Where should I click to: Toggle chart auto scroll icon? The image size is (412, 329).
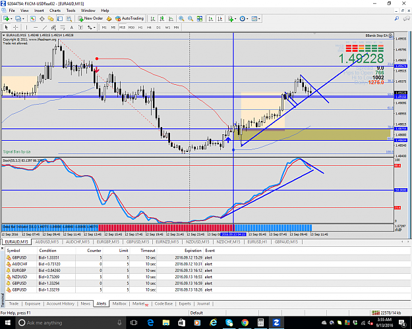pyautogui.click(x=211, y=18)
